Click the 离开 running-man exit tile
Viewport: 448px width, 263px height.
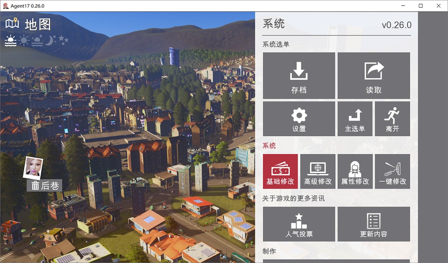[x=392, y=119]
